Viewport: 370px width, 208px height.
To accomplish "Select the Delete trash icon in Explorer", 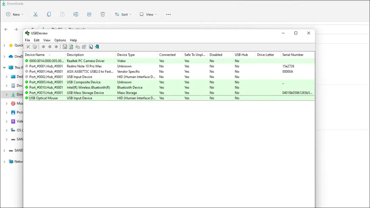I will [x=103, y=14].
